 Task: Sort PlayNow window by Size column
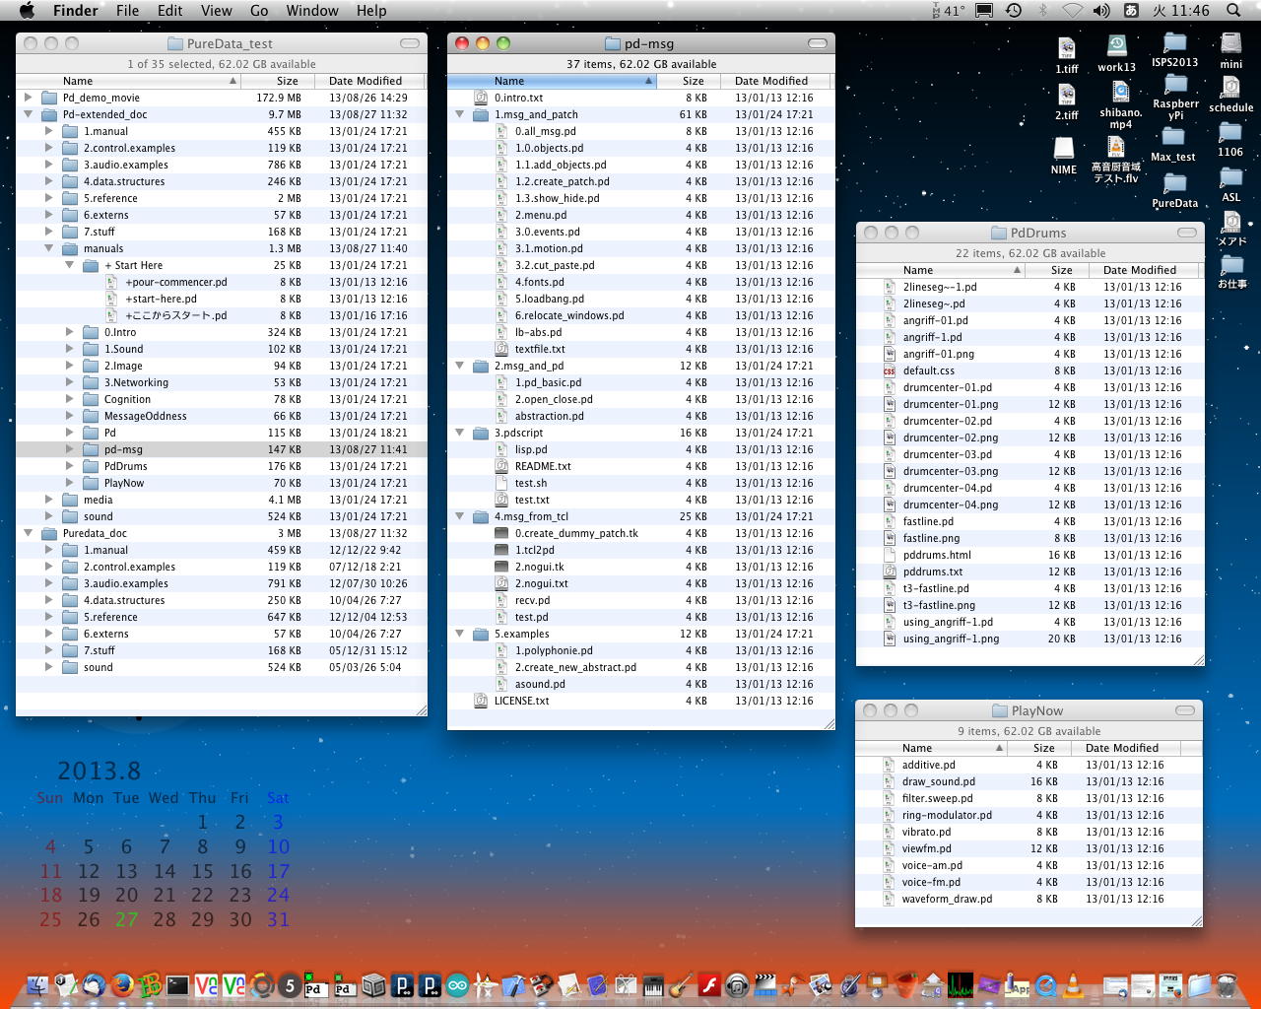click(x=1043, y=748)
